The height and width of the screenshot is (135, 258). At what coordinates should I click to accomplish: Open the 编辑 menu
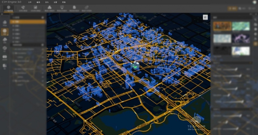tap(38, 2)
